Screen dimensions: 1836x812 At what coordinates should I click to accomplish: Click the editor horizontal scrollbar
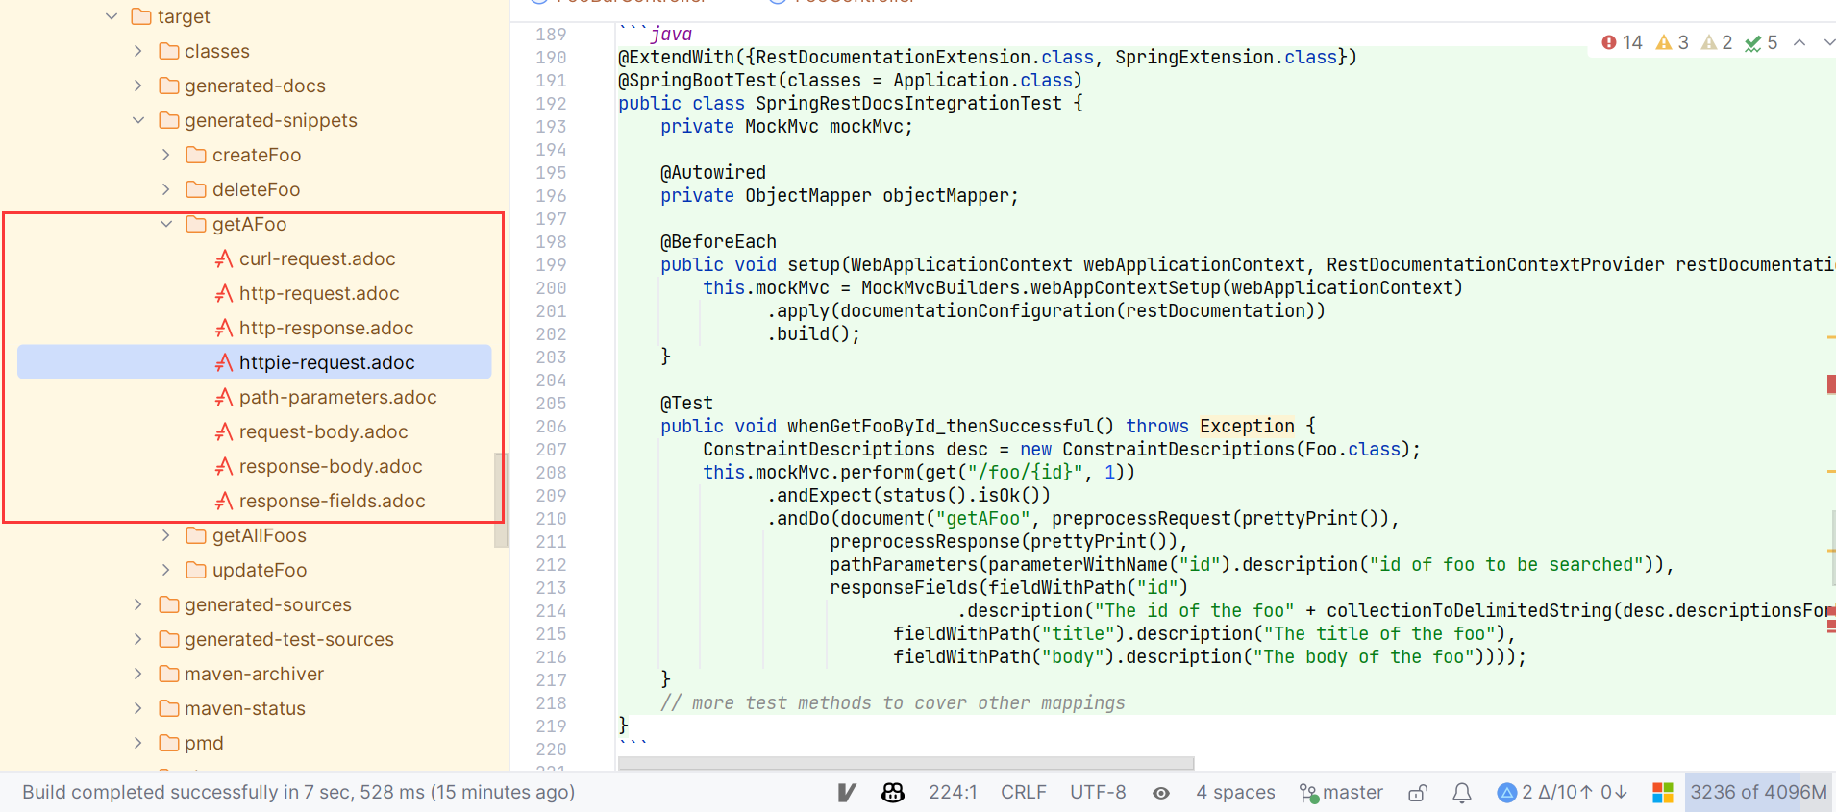point(906,763)
